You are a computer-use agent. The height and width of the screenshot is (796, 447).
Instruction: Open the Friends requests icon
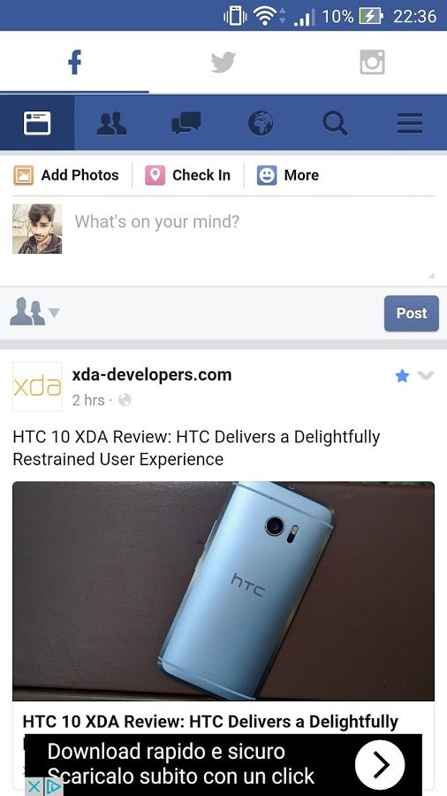pos(111,123)
